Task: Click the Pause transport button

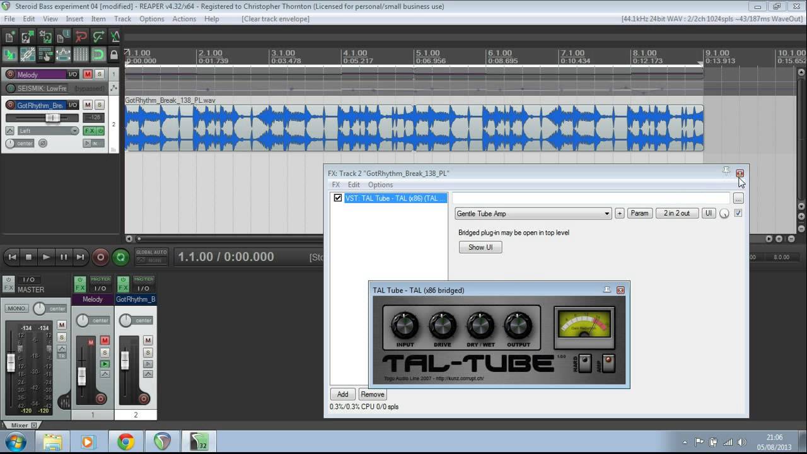Action: 63,257
